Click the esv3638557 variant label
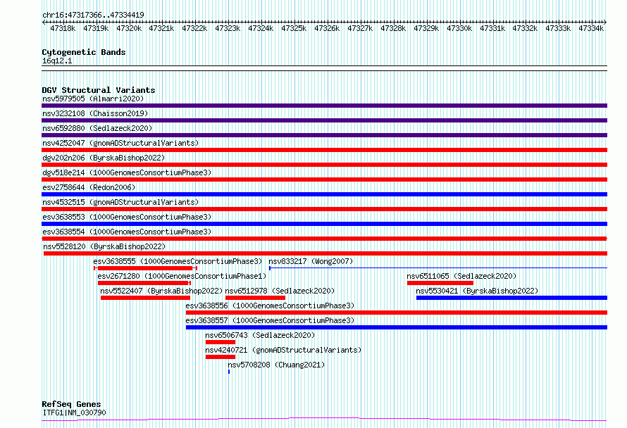Viewport: 627px width, 428px height. 270,320
